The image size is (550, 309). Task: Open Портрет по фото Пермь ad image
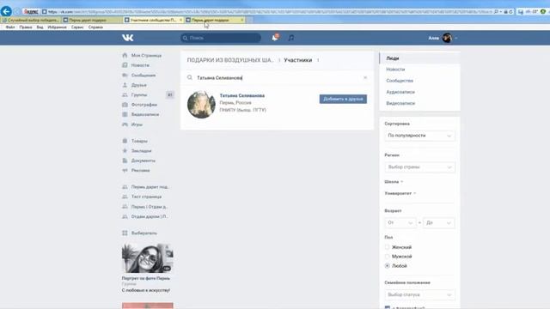[147, 258]
